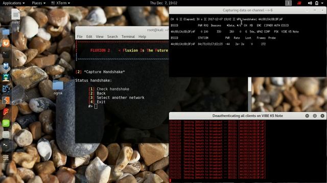
Task: Open View menu in root@kali terminal
Action: click(x=100, y=37)
